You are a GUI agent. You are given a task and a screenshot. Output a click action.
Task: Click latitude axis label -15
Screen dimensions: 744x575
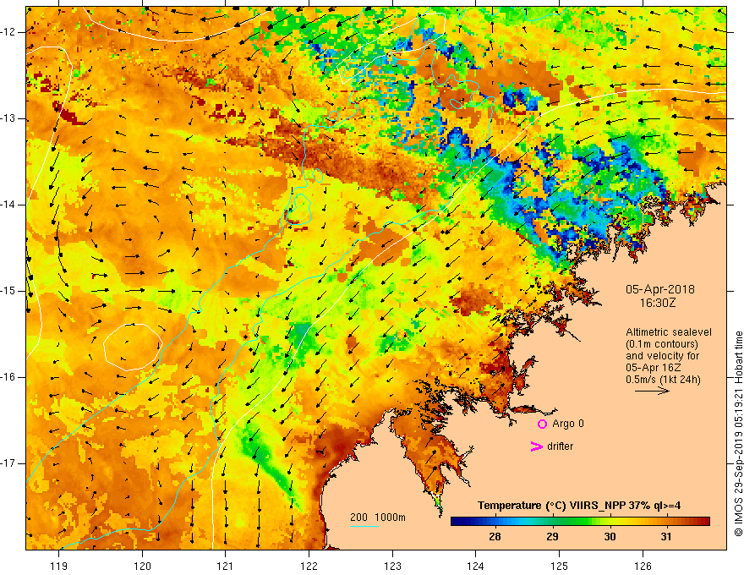pos(9,291)
